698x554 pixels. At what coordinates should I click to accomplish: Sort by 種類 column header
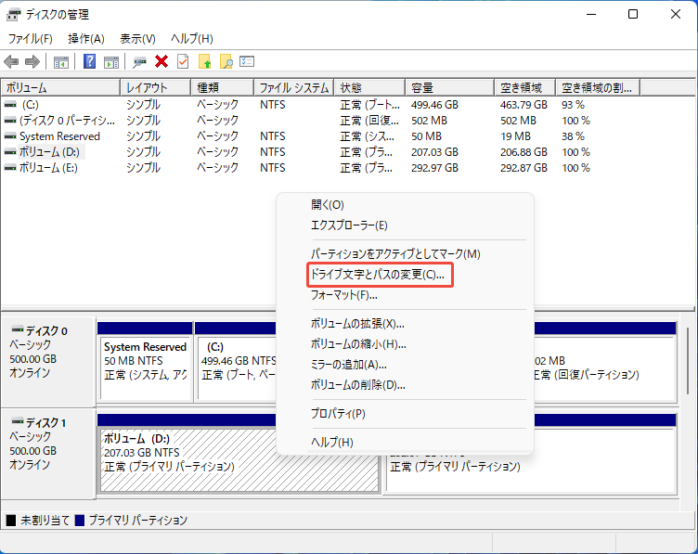[222, 87]
